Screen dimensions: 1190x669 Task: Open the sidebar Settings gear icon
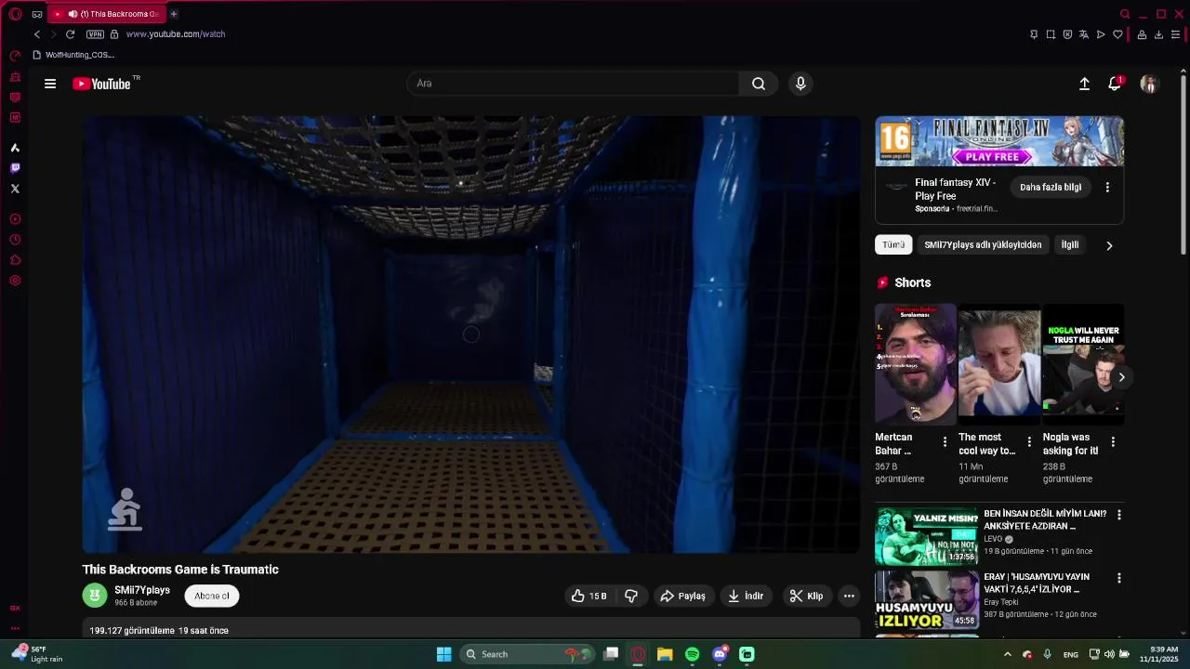[15, 281]
